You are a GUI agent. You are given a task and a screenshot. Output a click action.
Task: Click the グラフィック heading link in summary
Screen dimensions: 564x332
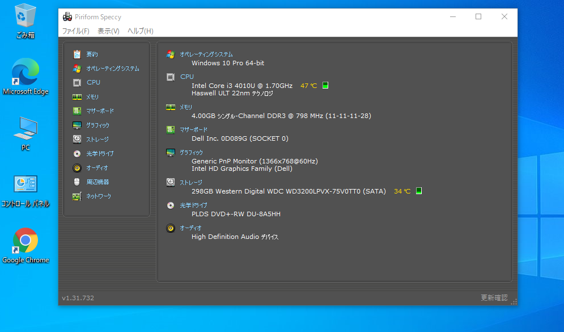point(192,152)
